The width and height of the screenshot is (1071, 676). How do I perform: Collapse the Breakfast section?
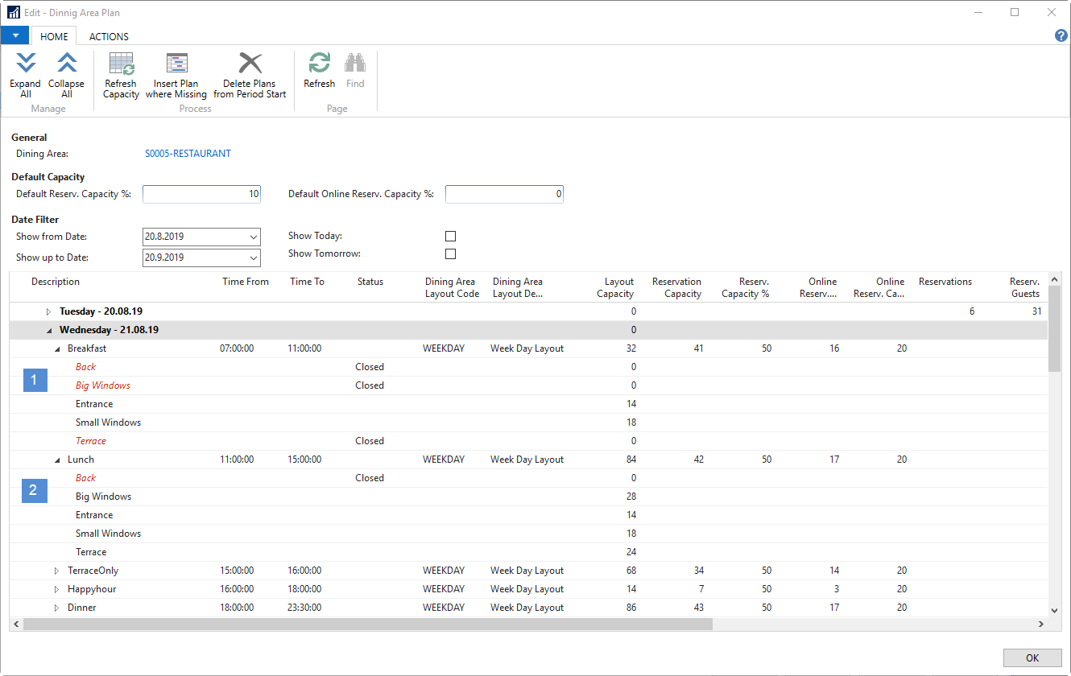(56, 349)
